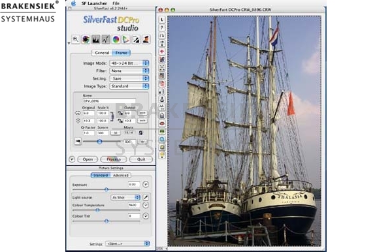Open the Light source As Shot dropdown
The image size is (392, 252).
[x=125, y=197]
